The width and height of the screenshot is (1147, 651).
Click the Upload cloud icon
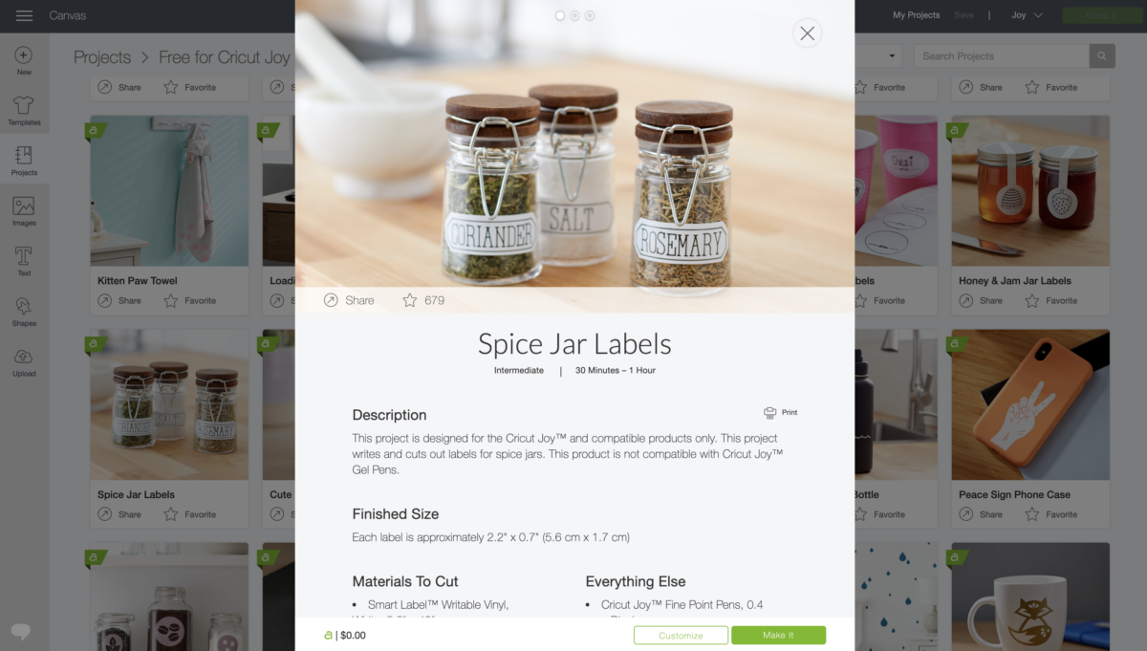(24, 357)
